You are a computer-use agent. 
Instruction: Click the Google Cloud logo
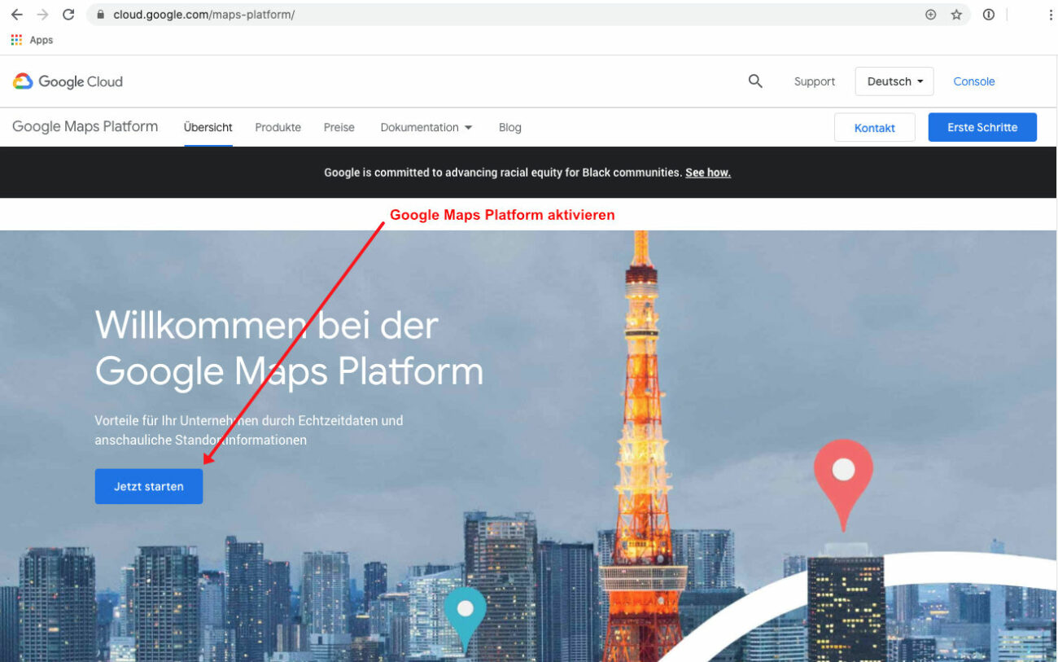pyautogui.click(x=68, y=81)
